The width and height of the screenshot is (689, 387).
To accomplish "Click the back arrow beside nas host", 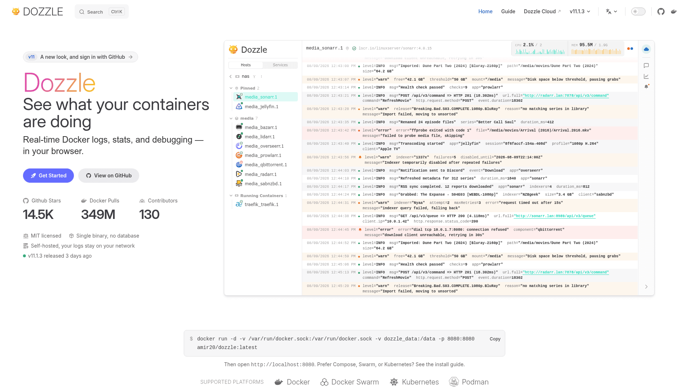I will (231, 76).
